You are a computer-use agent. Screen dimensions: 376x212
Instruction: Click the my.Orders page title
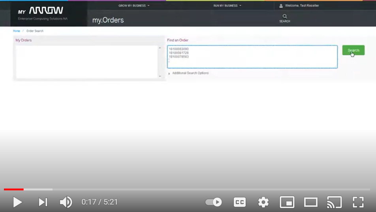point(108,20)
